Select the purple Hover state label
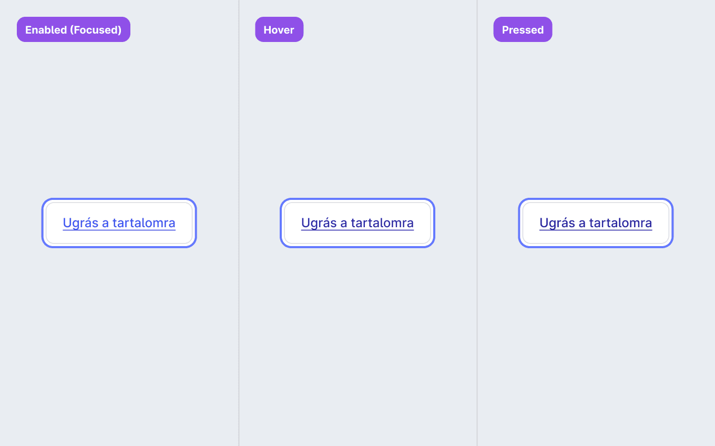This screenshot has width=715, height=446. tap(279, 29)
